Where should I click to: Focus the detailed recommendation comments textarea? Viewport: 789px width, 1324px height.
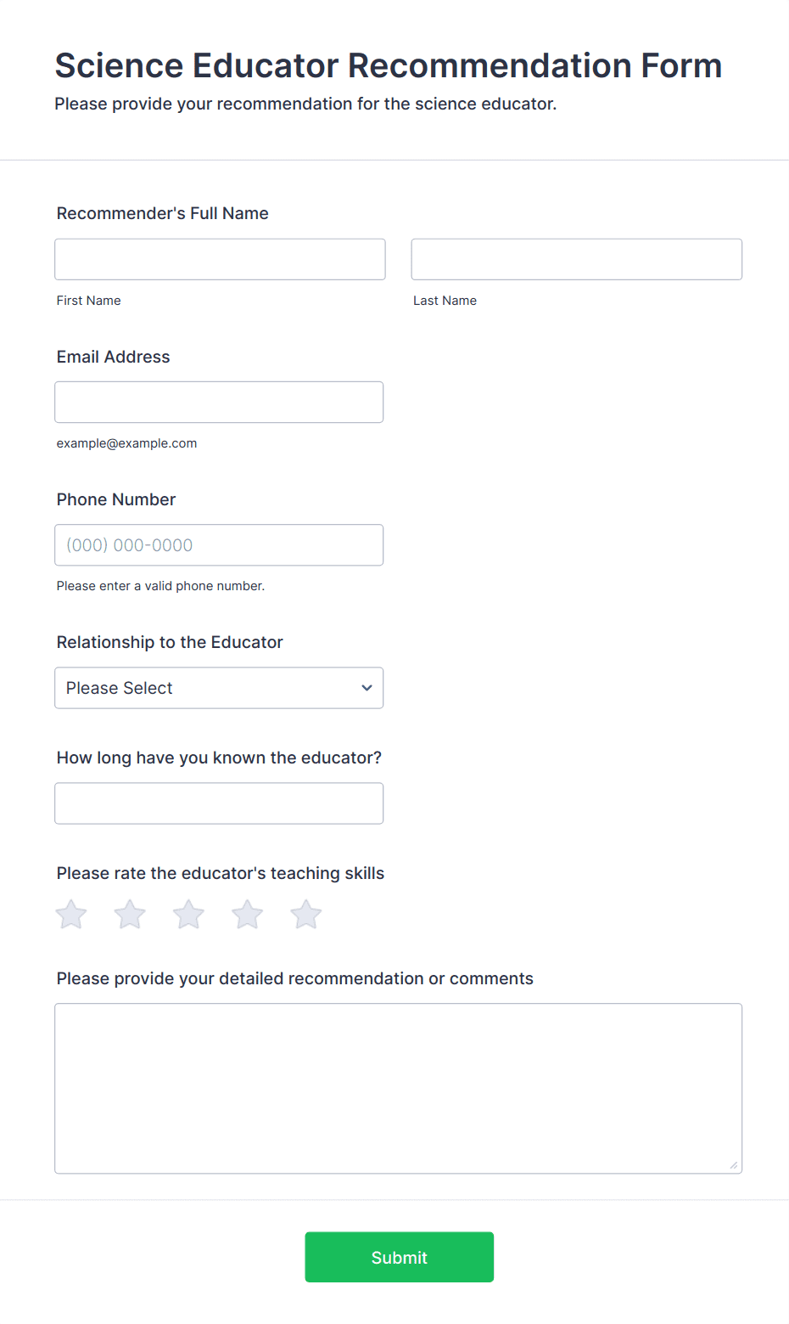click(398, 1088)
